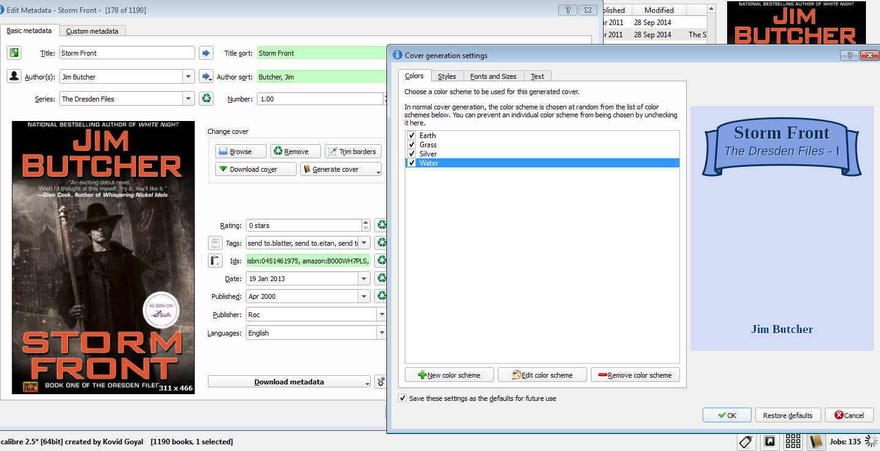Toggle the brown book icon in status bar

pos(815,441)
